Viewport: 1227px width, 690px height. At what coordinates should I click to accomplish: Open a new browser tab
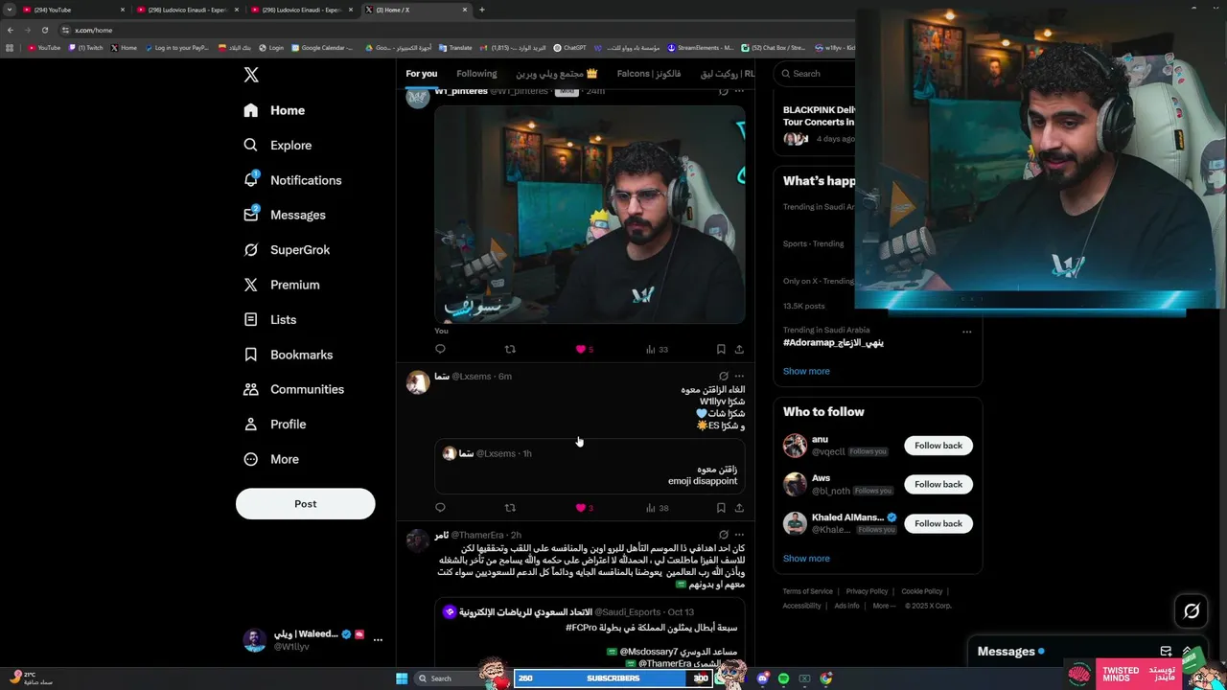point(481,10)
